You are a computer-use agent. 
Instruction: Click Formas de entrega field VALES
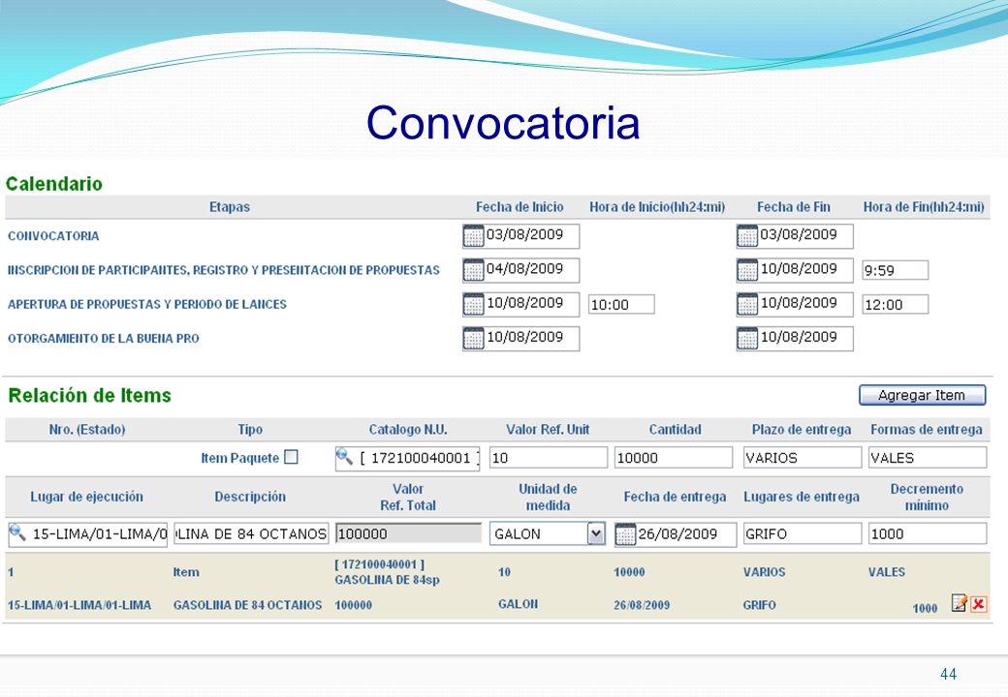[x=927, y=458]
